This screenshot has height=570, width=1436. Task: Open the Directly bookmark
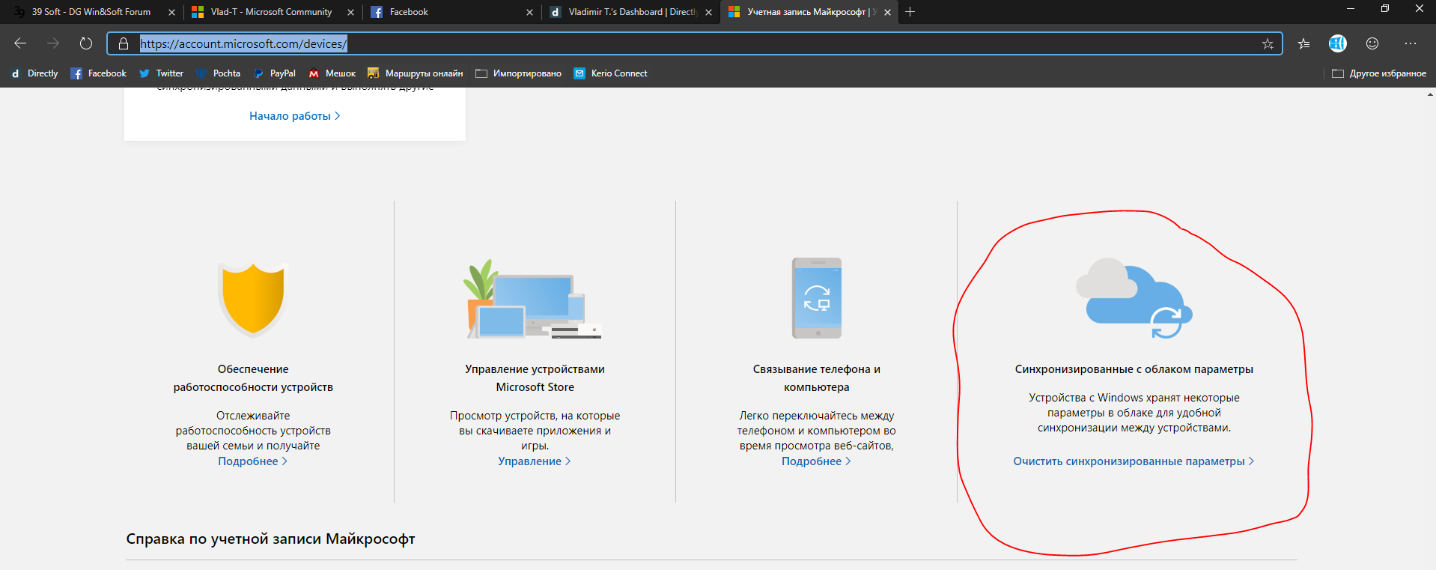click(34, 73)
